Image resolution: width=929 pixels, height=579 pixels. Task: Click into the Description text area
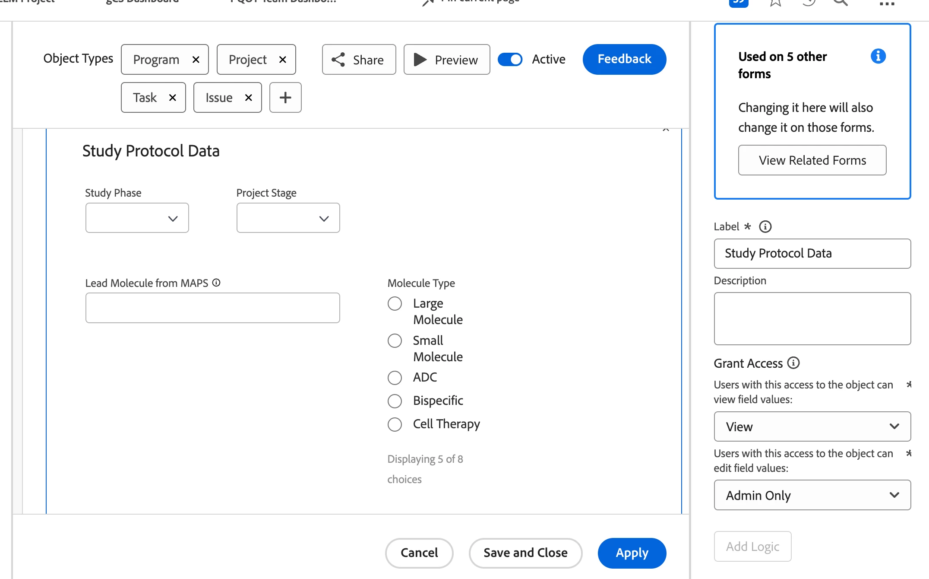pos(812,318)
